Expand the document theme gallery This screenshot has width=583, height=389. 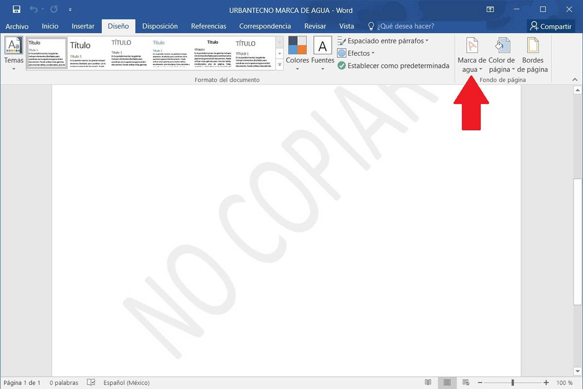tap(279, 63)
